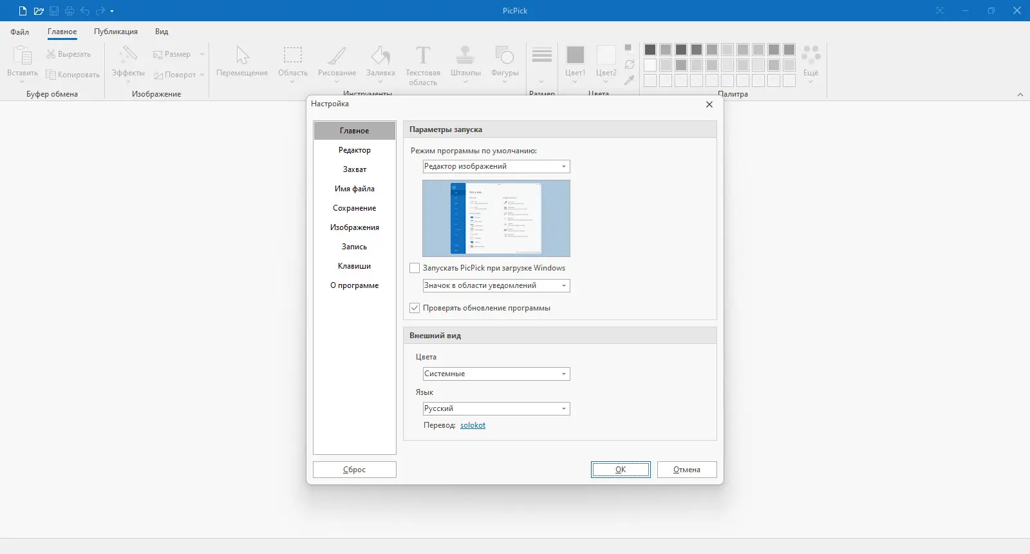Click the eyedropper icon beside Цвет2
This screenshot has width=1030, height=554.
pyautogui.click(x=630, y=80)
